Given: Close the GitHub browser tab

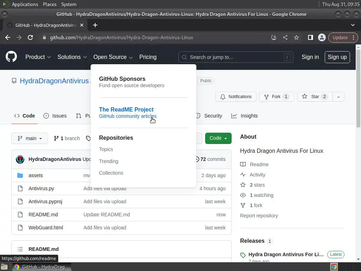Looking at the screenshot, I should [82, 25].
